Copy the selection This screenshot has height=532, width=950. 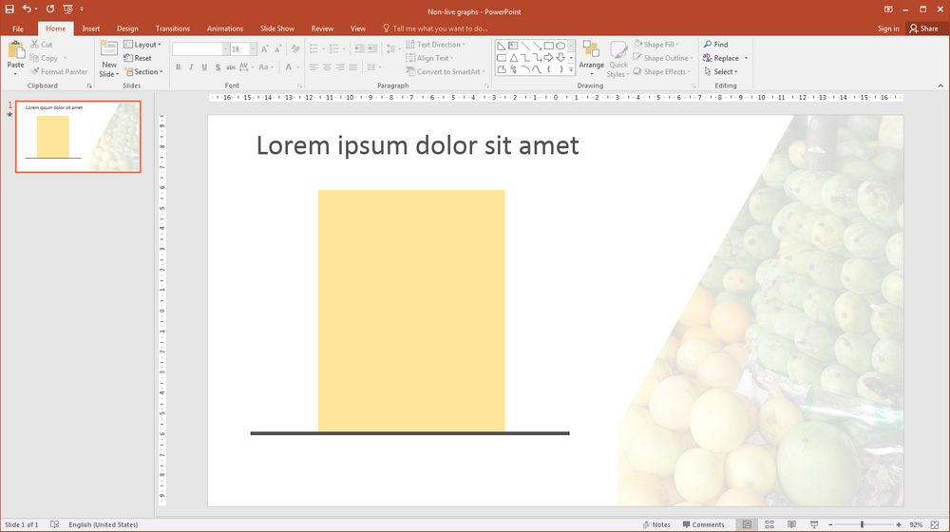(x=44, y=58)
